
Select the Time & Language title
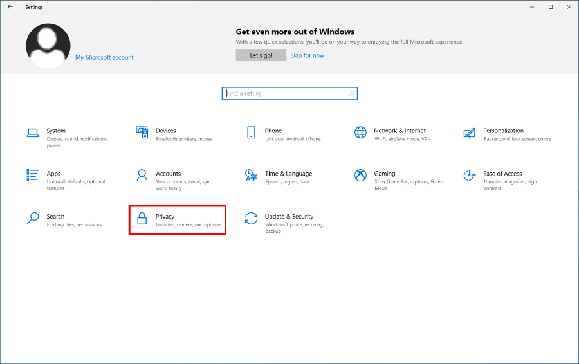coord(288,174)
